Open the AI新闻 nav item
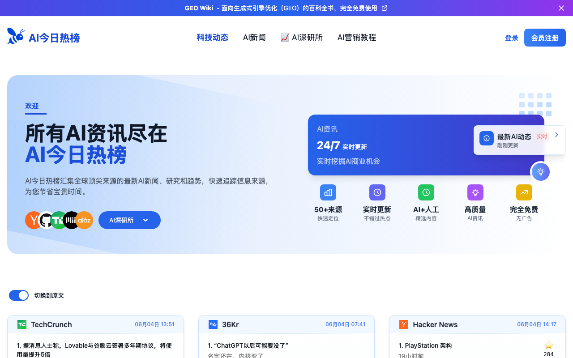The height and width of the screenshot is (358, 573). coord(254,38)
